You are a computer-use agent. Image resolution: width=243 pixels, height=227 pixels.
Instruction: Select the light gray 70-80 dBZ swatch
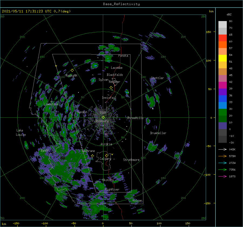click(x=222, y=25)
